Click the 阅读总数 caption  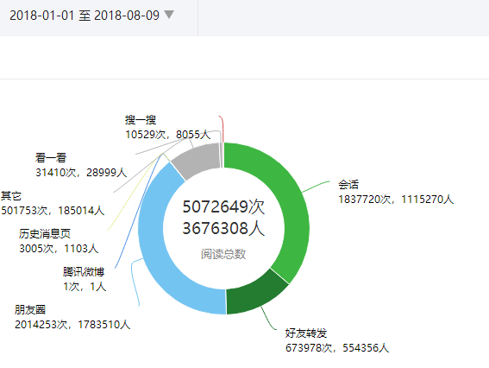click(223, 254)
